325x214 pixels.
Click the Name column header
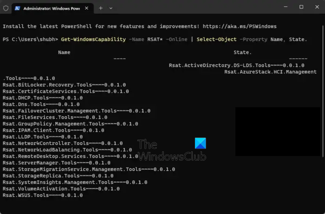point(64,52)
